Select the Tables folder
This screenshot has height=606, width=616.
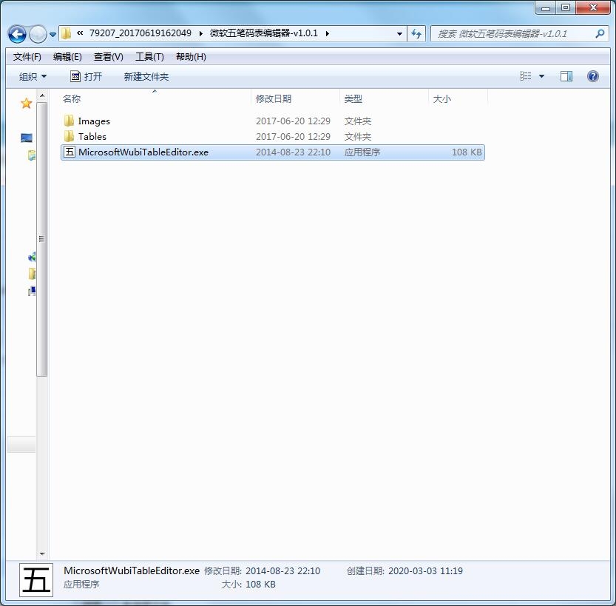pos(92,137)
